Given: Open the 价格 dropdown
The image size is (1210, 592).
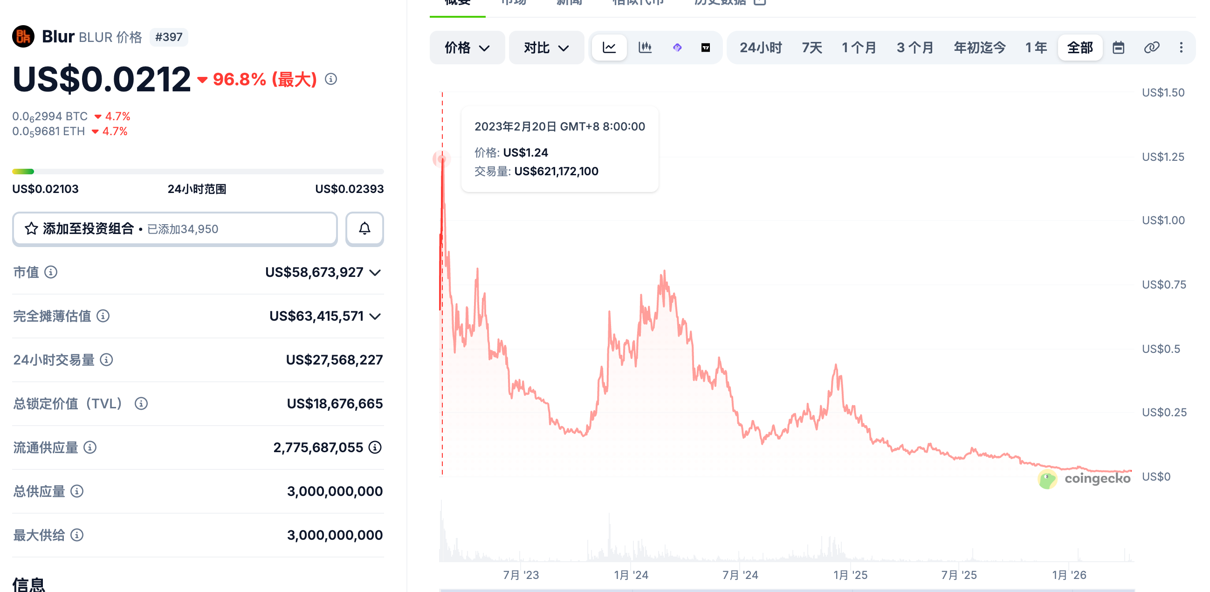Looking at the screenshot, I should click(x=467, y=48).
